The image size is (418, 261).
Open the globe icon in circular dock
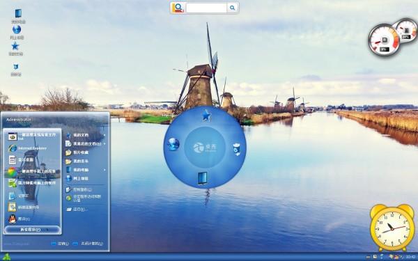click(x=173, y=144)
